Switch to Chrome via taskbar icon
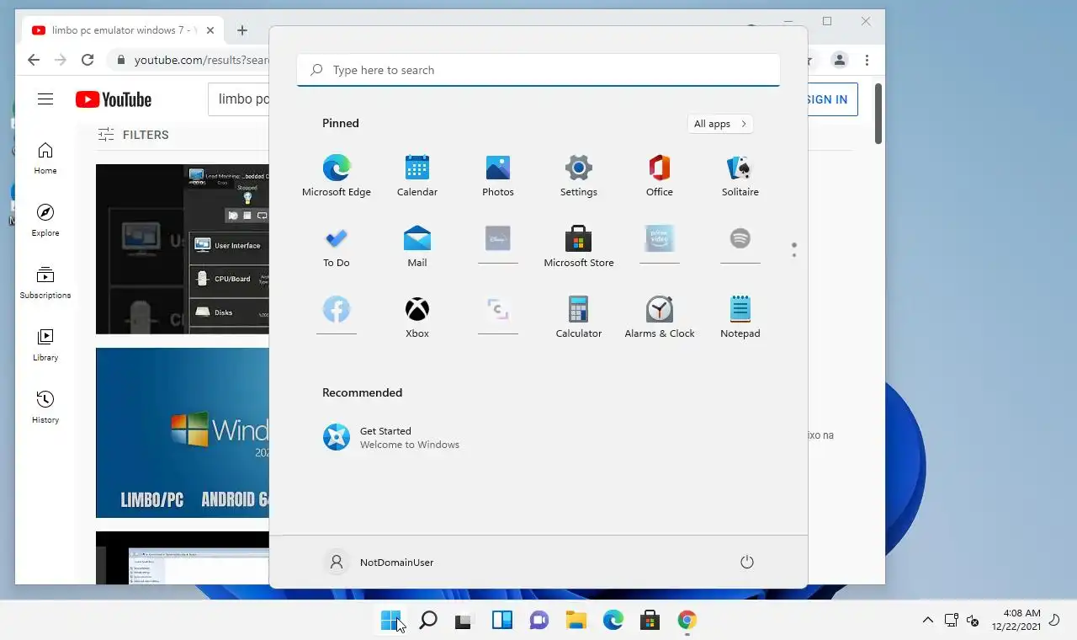 pyautogui.click(x=687, y=621)
